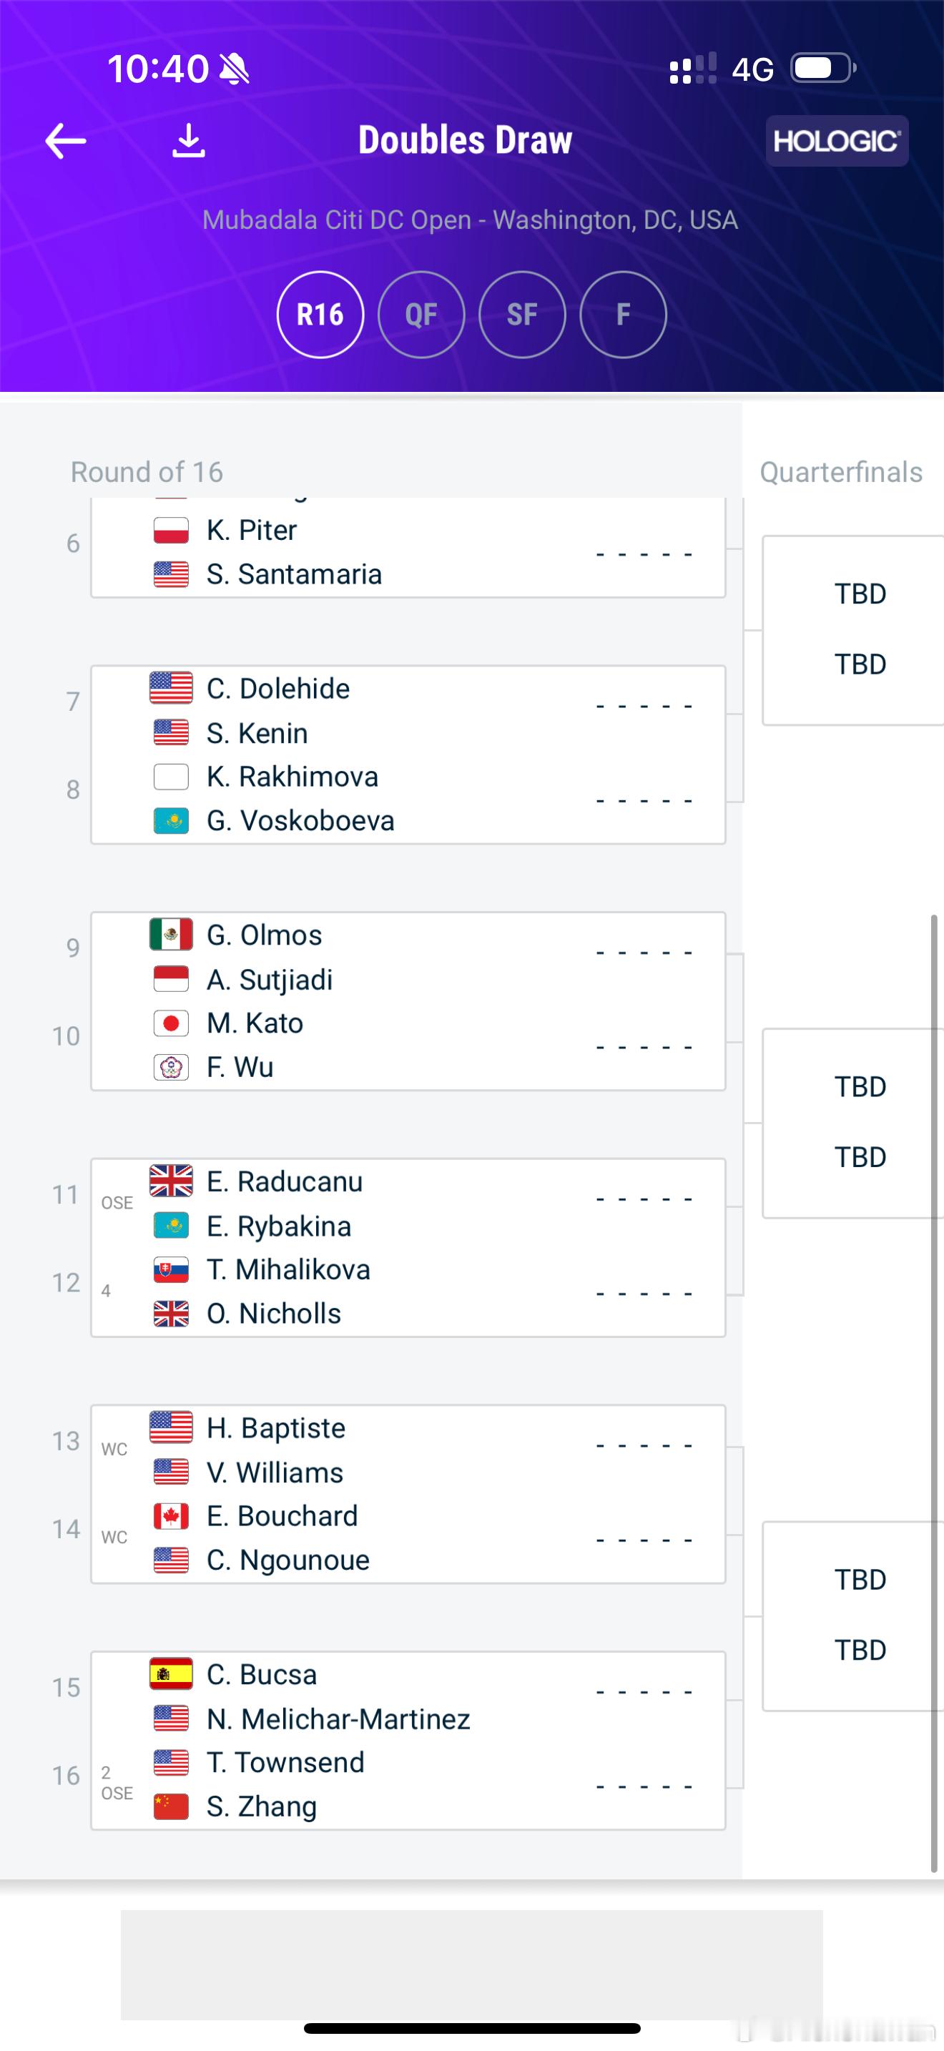
Task: Tap the UK flag beside E. Raducanu
Action: (171, 1181)
